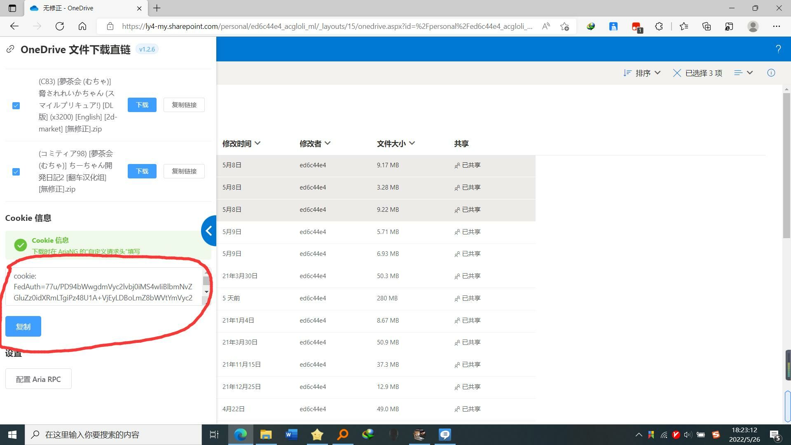791x445 pixels.
Task: Click 配置 Aria RPC button
Action: 38,379
